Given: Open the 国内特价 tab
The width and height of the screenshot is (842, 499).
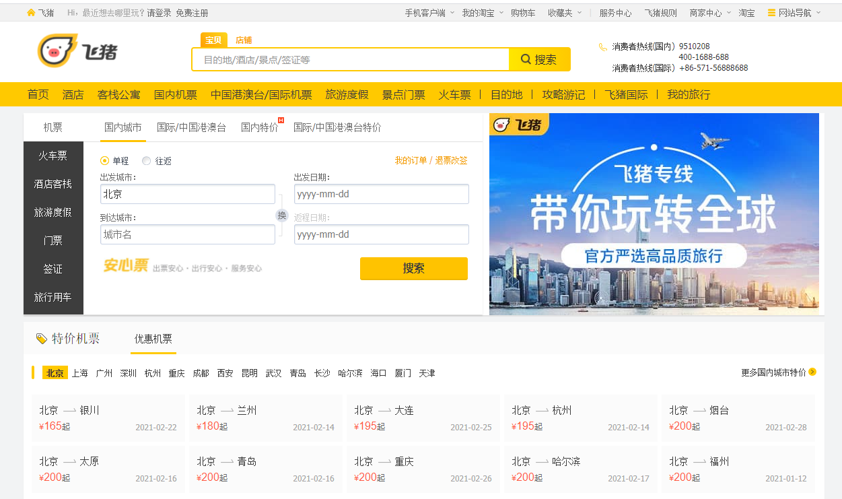Looking at the screenshot, I should click(x=260, y=127).
